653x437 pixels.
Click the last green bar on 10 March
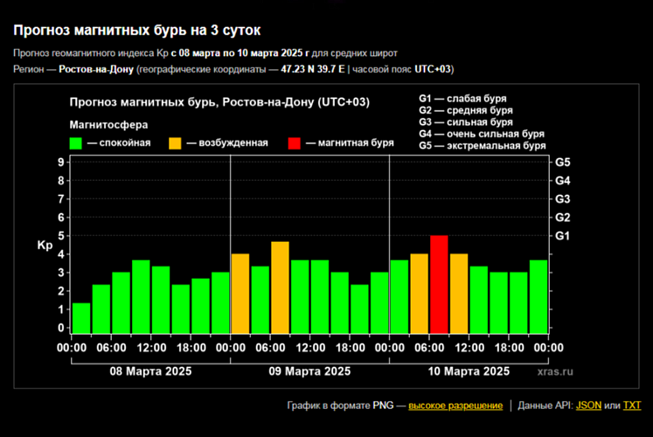click(x=538, y=297)
